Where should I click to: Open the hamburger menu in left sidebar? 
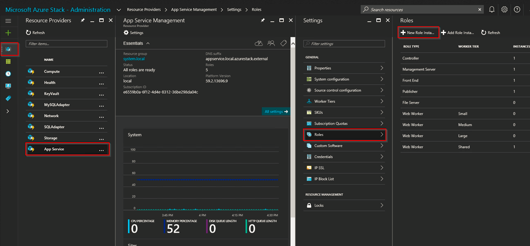(x=8, y=21)
